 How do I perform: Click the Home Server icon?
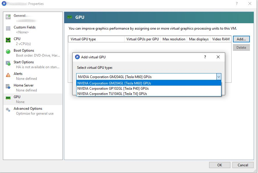pos(8,86)
